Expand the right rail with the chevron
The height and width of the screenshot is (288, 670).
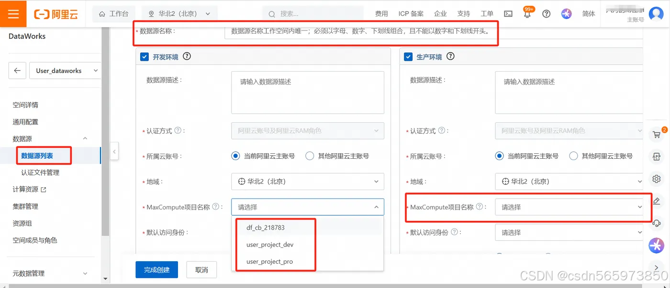coord(657,267)
